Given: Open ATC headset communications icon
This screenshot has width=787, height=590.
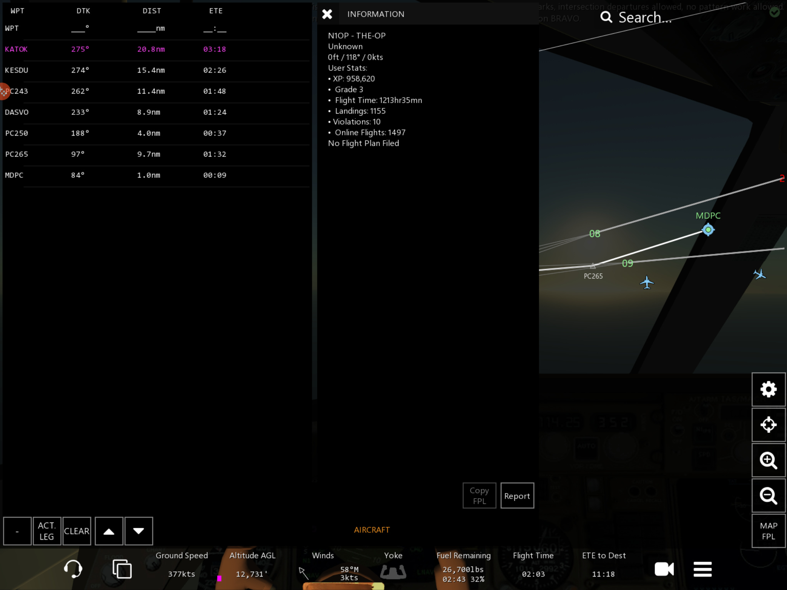Looking at the screenshot, I should tap(73, 569).
